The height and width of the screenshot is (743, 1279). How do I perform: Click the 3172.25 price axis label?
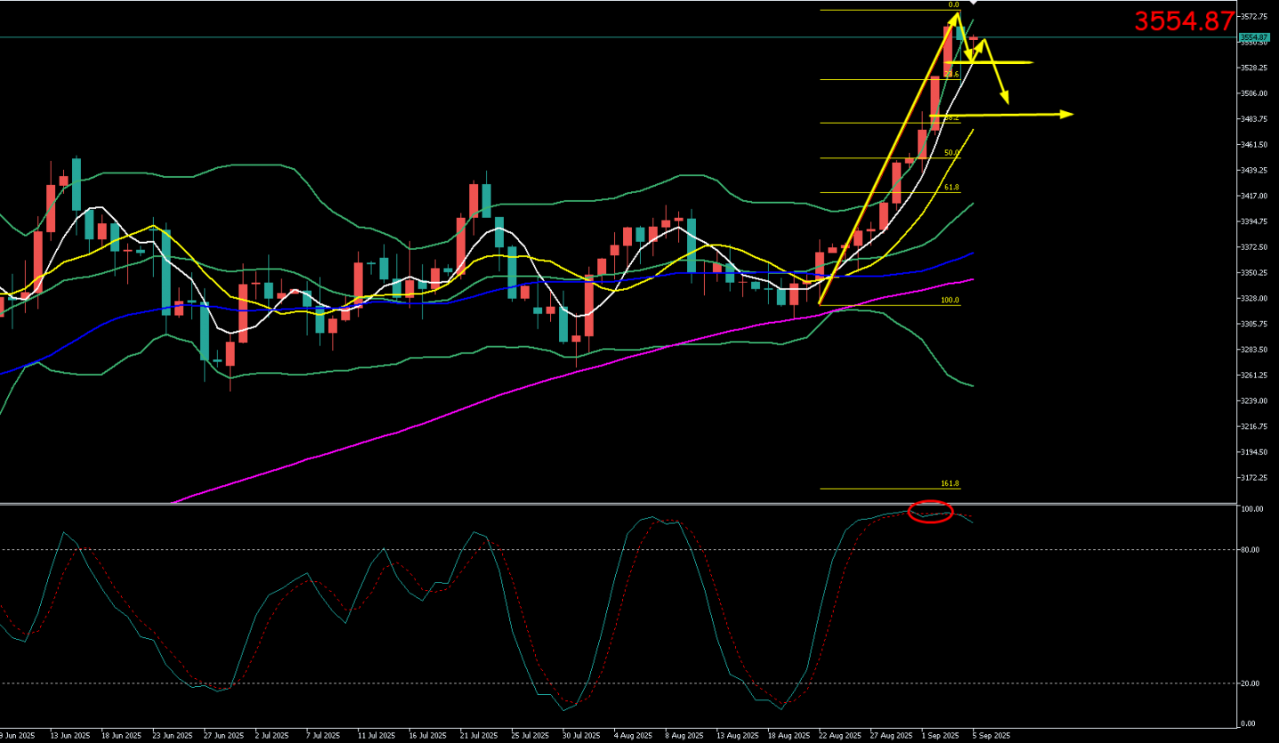point(1256,478)
